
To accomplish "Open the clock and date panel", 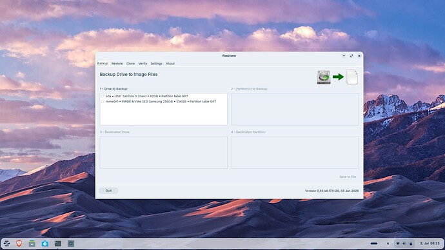I will click(430, 244).
